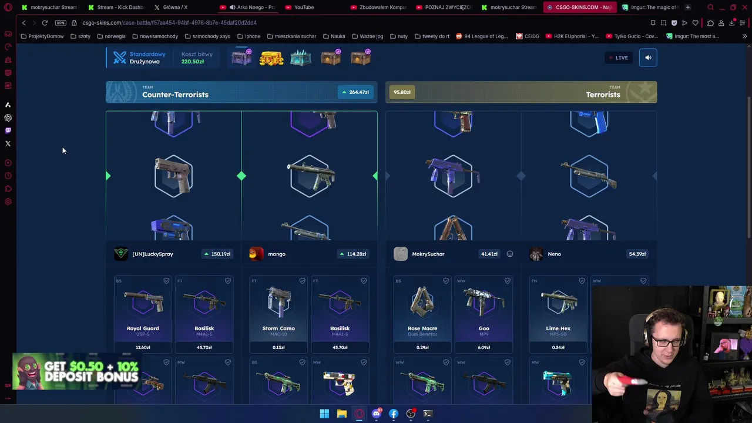This screenshot has width=752, height=423.
Task: Click the crossed swords Standardowy Drużynowa icon
Action: [x=120, y=57]
